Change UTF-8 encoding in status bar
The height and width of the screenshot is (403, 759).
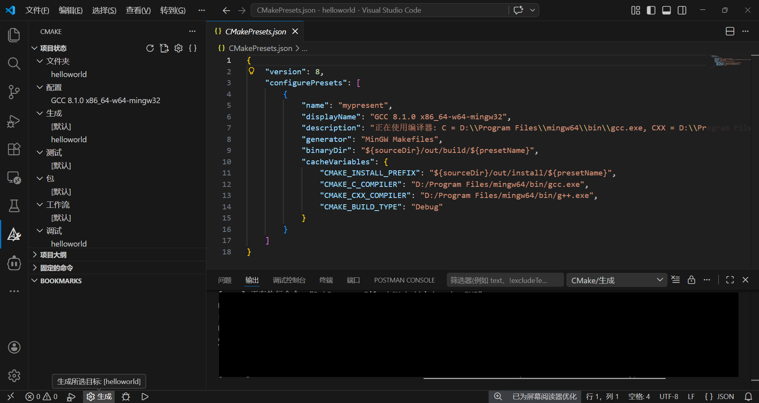pos(669,397)
